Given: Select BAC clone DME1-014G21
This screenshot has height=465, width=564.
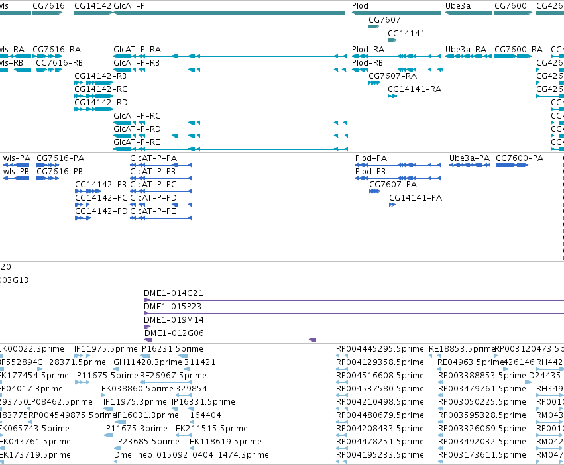Looking at the screenshot, I should (174, 293).
